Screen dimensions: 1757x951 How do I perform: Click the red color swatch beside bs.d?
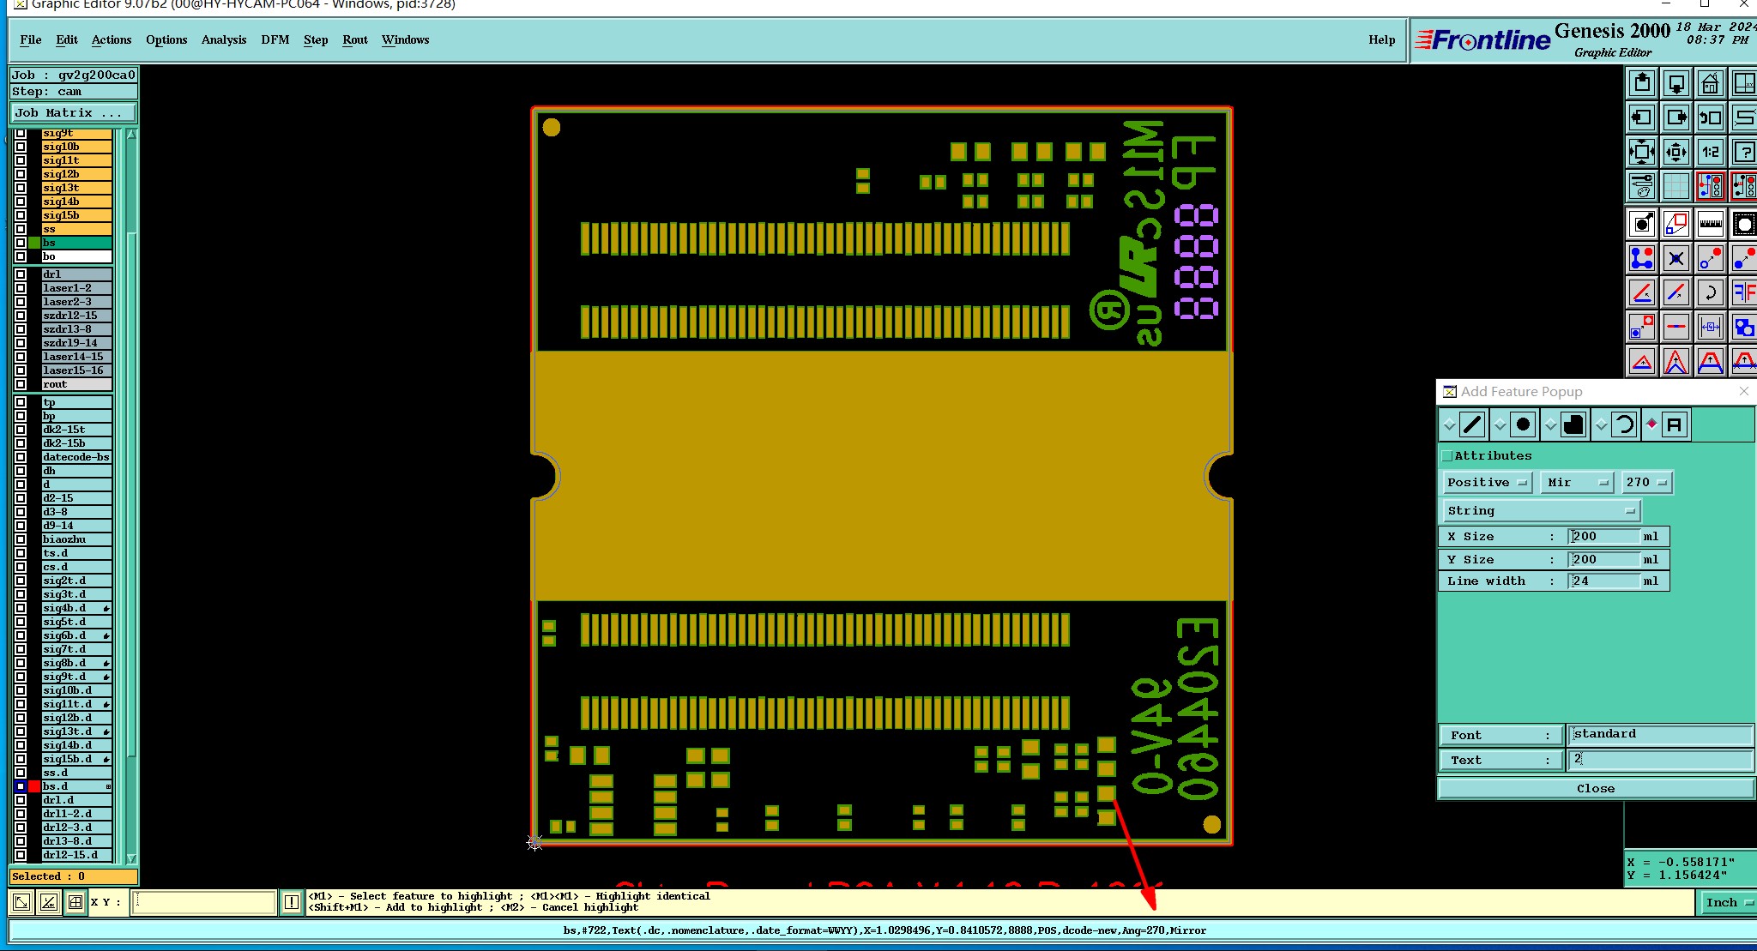tap(34, 786)
